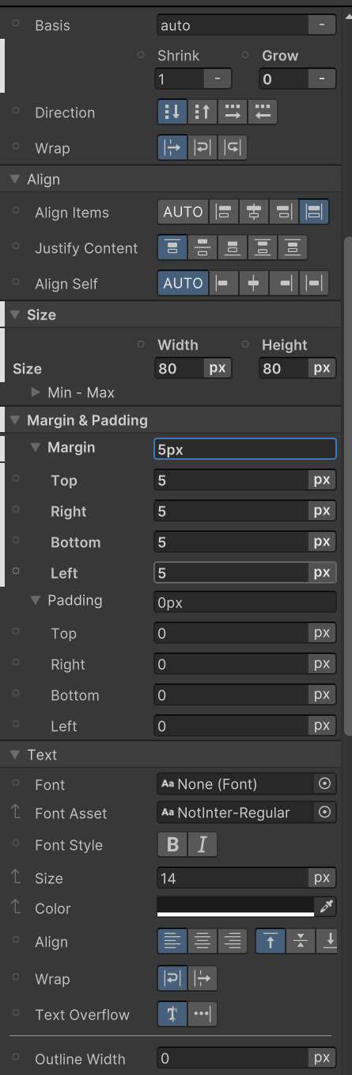Open the text Color swatch
352x1075 pixels.
(235, 908)
